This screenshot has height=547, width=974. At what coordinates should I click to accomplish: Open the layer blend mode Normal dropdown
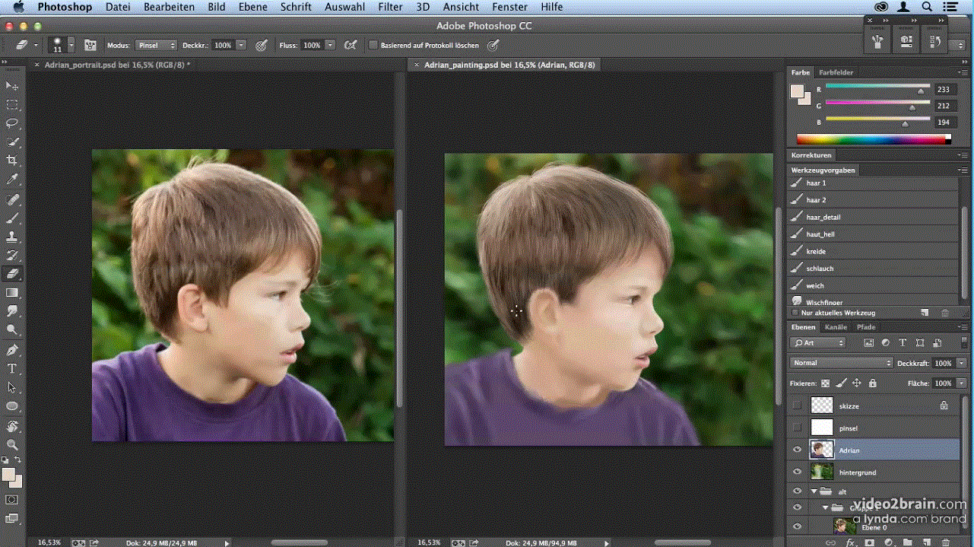[x=840, y=363]
